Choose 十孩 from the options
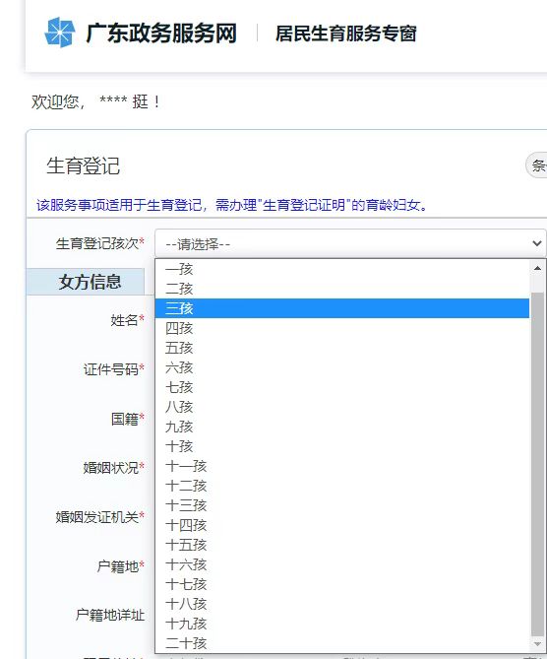Screen dimensions: 547x659 coord(342,446)
